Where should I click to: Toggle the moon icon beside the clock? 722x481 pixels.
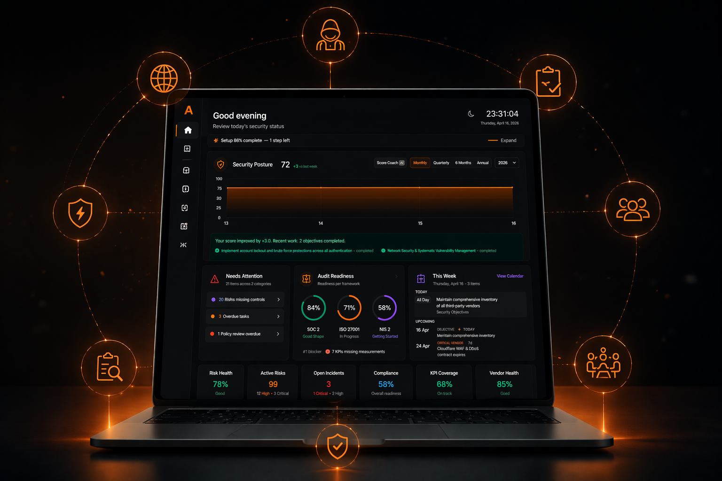pos(471,114)
